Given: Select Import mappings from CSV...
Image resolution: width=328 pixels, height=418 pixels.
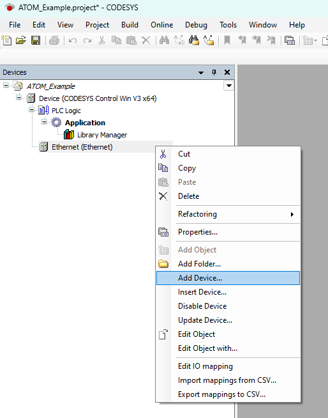Looking at the screenshot, I should point(228,380).
